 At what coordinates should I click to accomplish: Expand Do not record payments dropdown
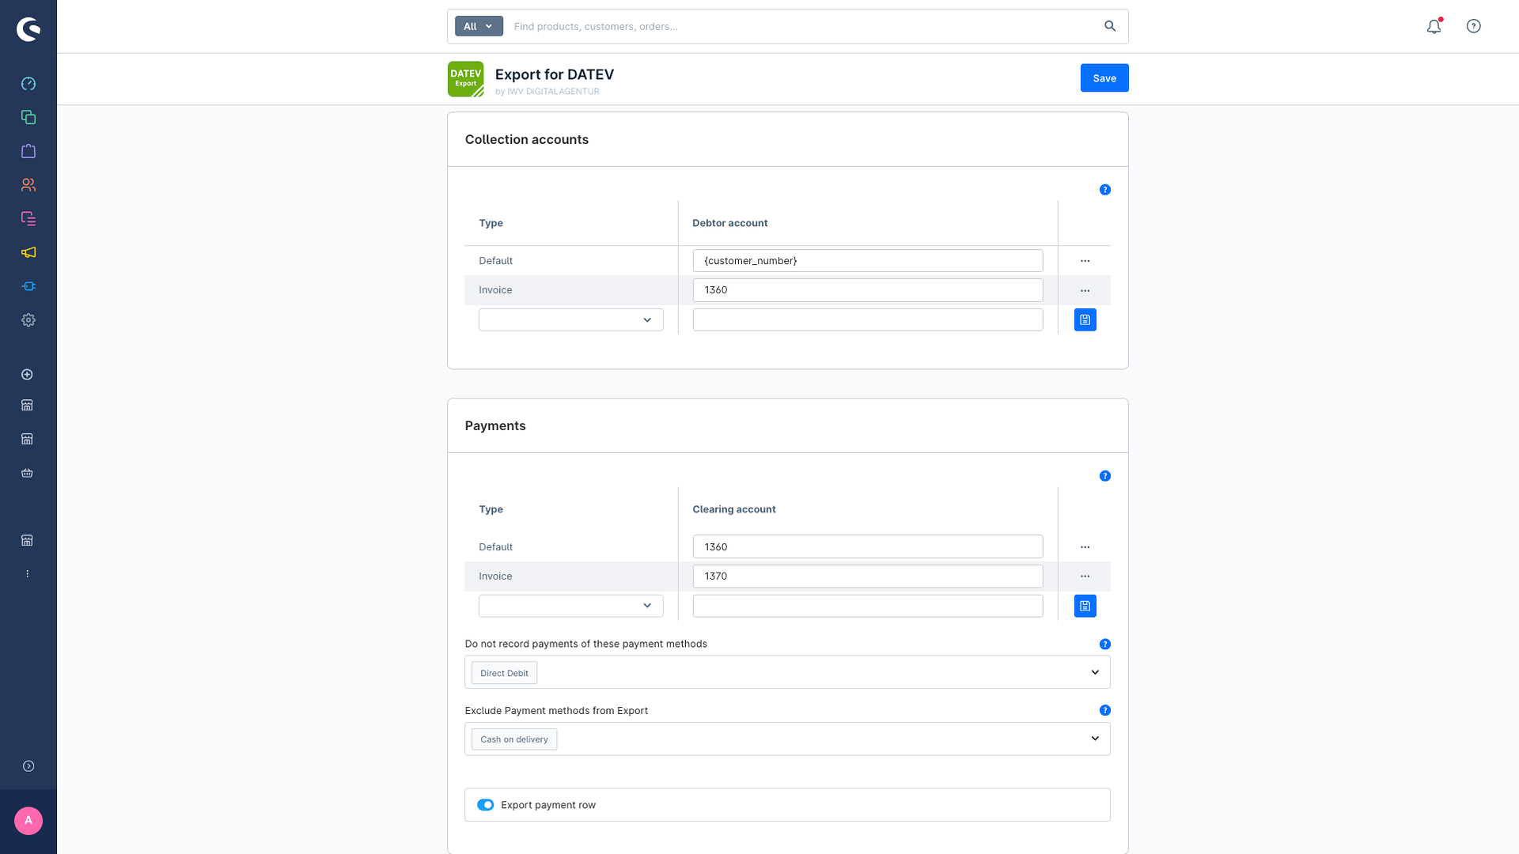pyautogui.click(x=1095, y=672)
